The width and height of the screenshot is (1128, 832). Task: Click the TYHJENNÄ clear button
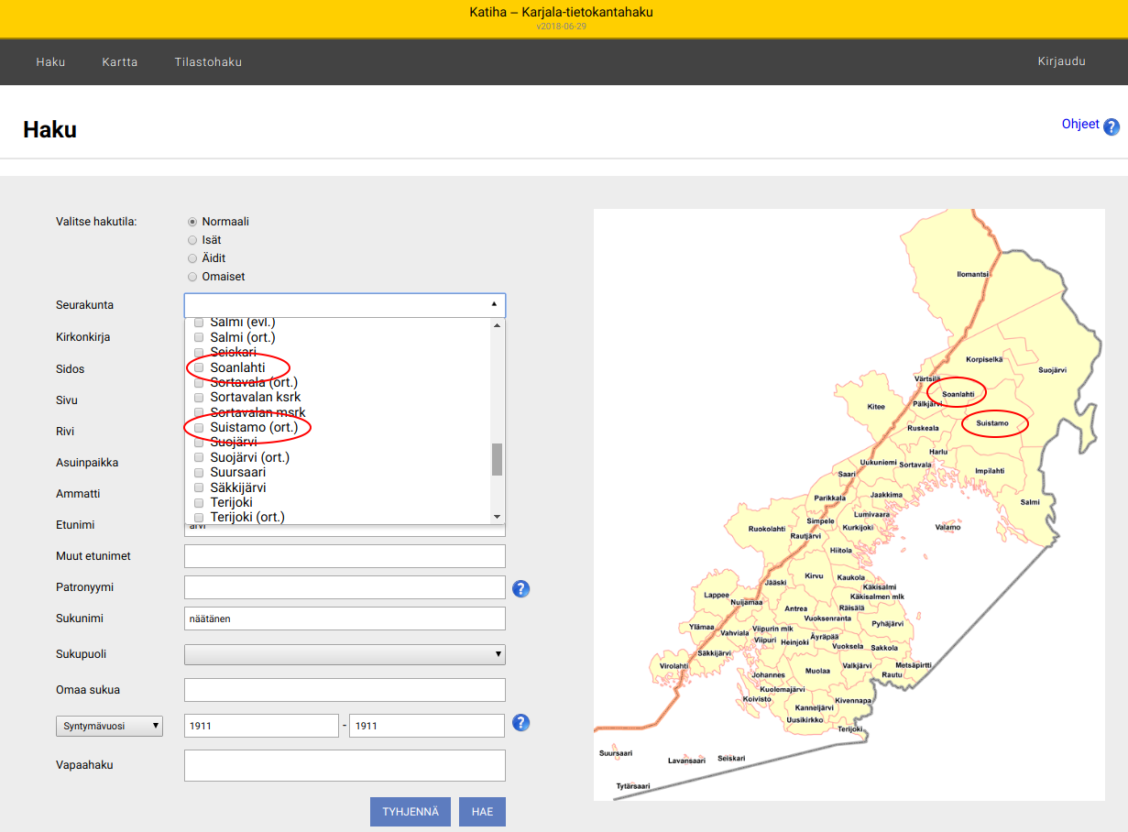[x=410, y=812]
